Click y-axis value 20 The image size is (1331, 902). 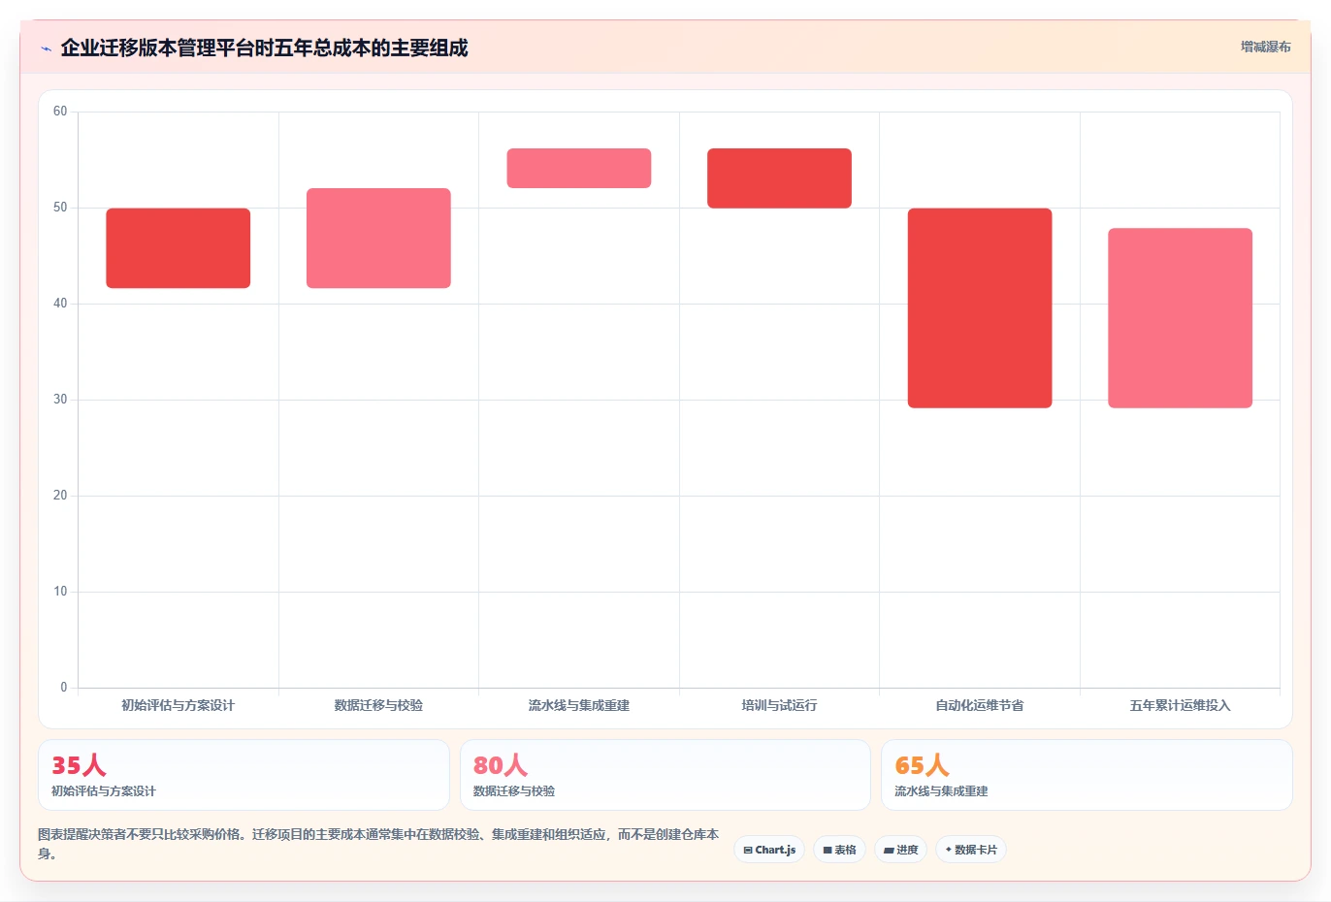(60, 496)
